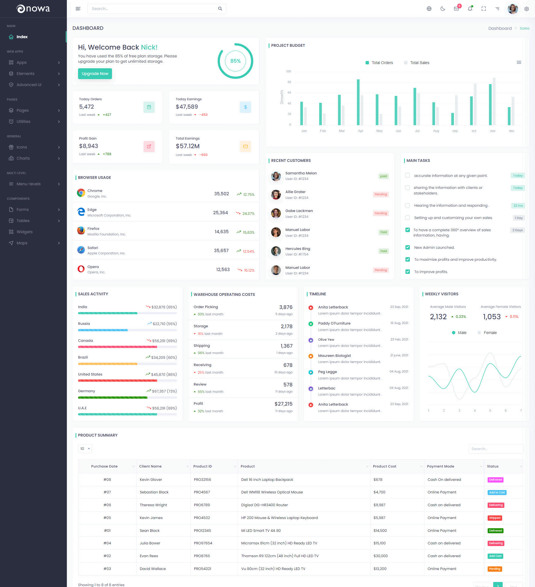
Task: Enter fullscreen mode icon
Action: pos(483,9)
